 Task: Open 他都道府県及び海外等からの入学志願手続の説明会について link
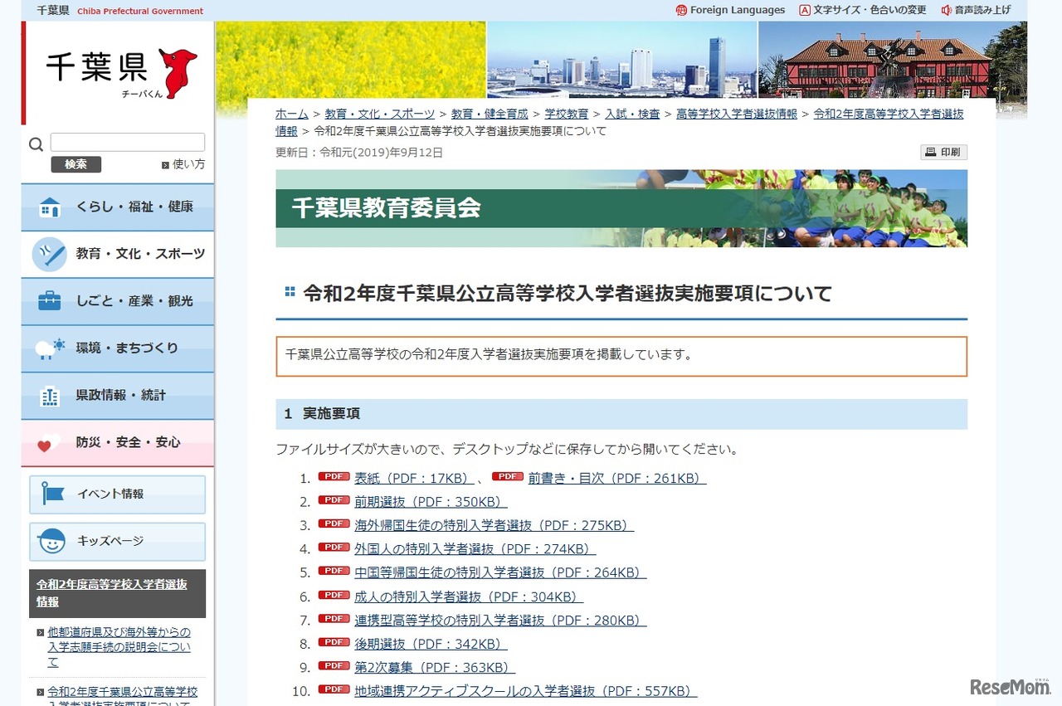119,647
